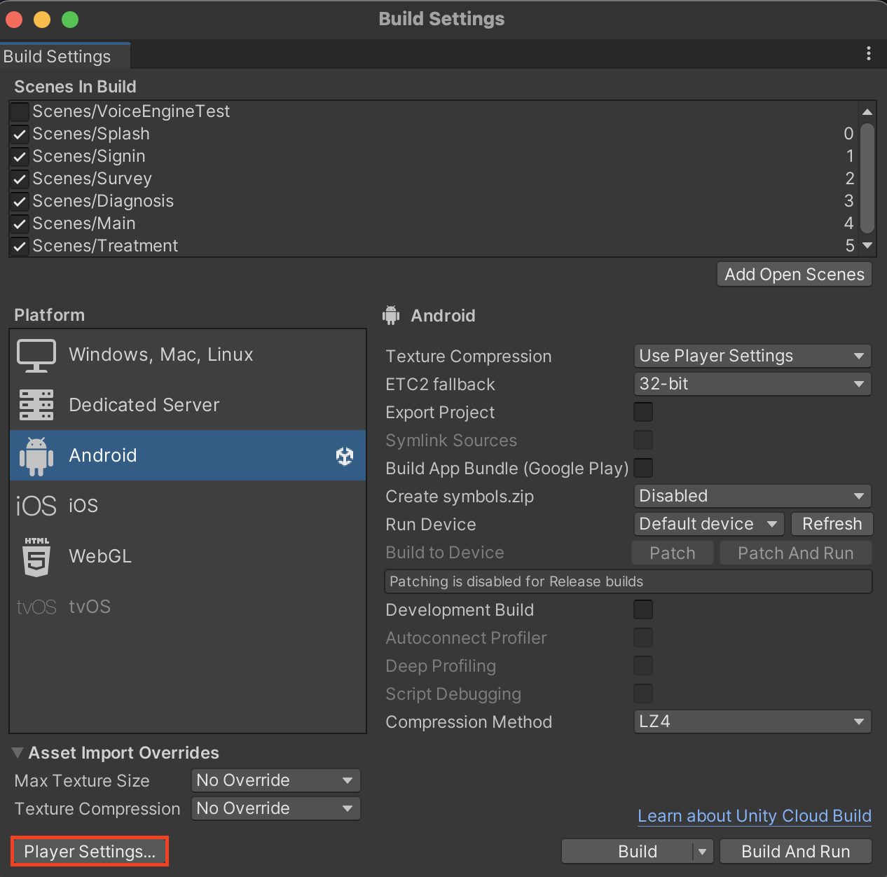This screenshot has width=887, height=877.
Task: Open the Asset Import Texture Compression override dropdown
Action: click(x=276, y=808)
